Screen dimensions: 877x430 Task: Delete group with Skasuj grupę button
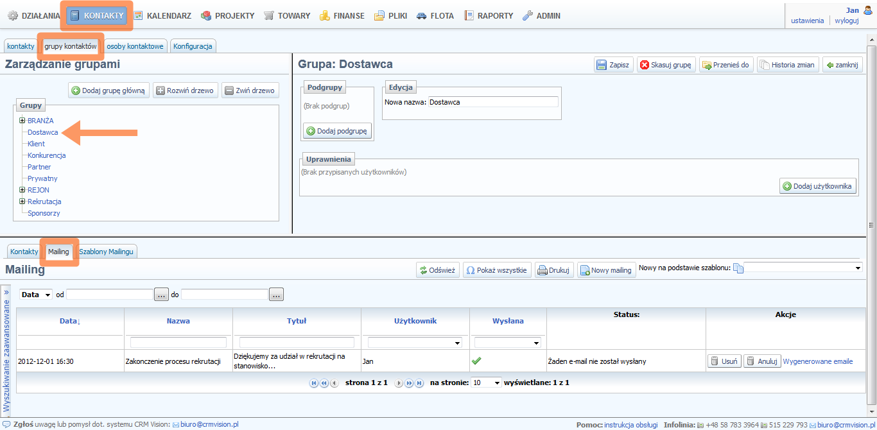click(x=666, y=65)
